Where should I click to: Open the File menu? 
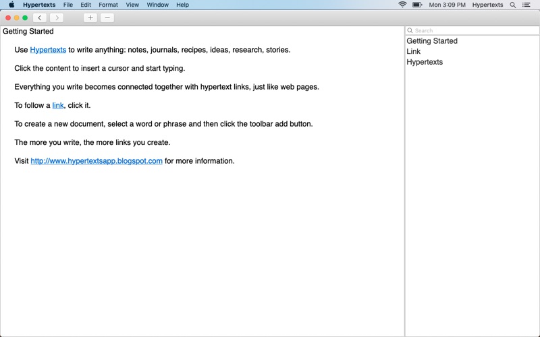pos(68,5)
